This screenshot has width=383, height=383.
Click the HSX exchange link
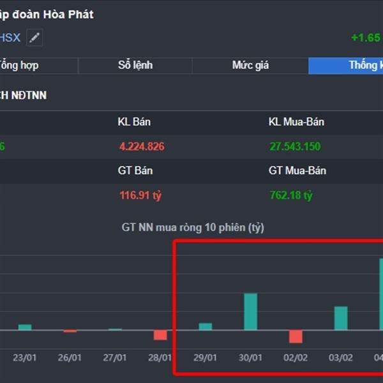point(10,38)
